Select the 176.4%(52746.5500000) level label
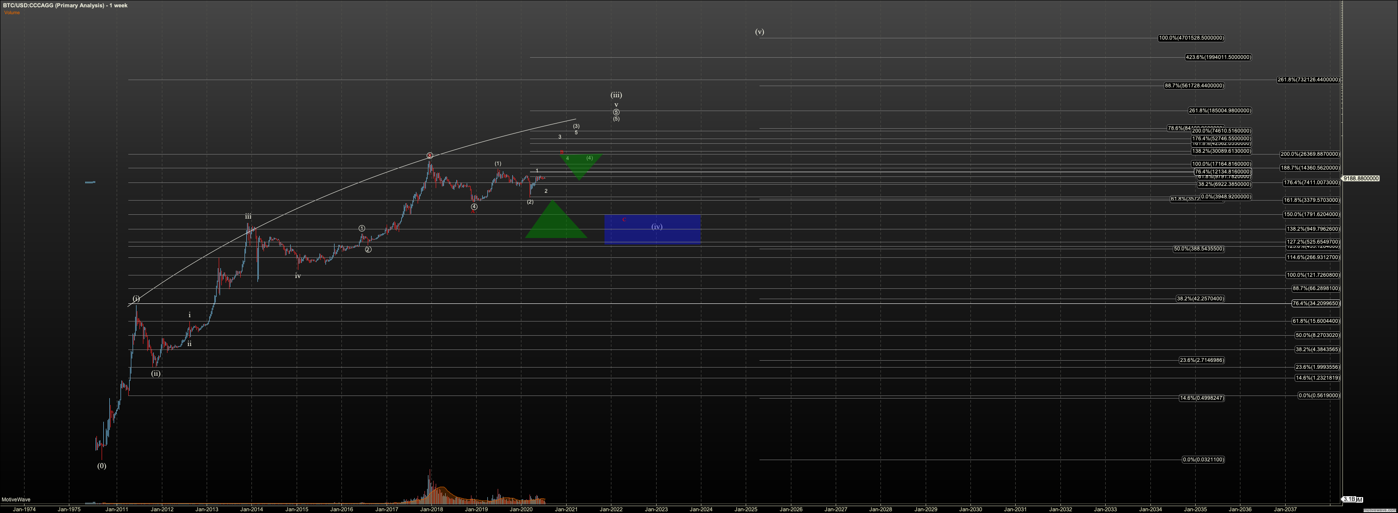Viewport: 1398px width, 513px height. click(1221, 139)
